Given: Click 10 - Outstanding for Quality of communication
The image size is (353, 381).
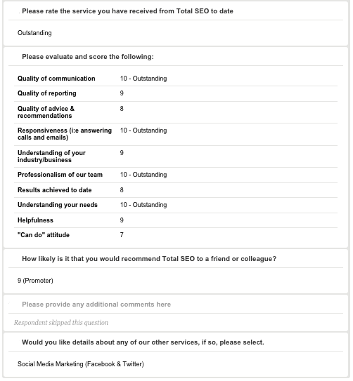Looking at the screenshot, I should [x=143, y=79].
